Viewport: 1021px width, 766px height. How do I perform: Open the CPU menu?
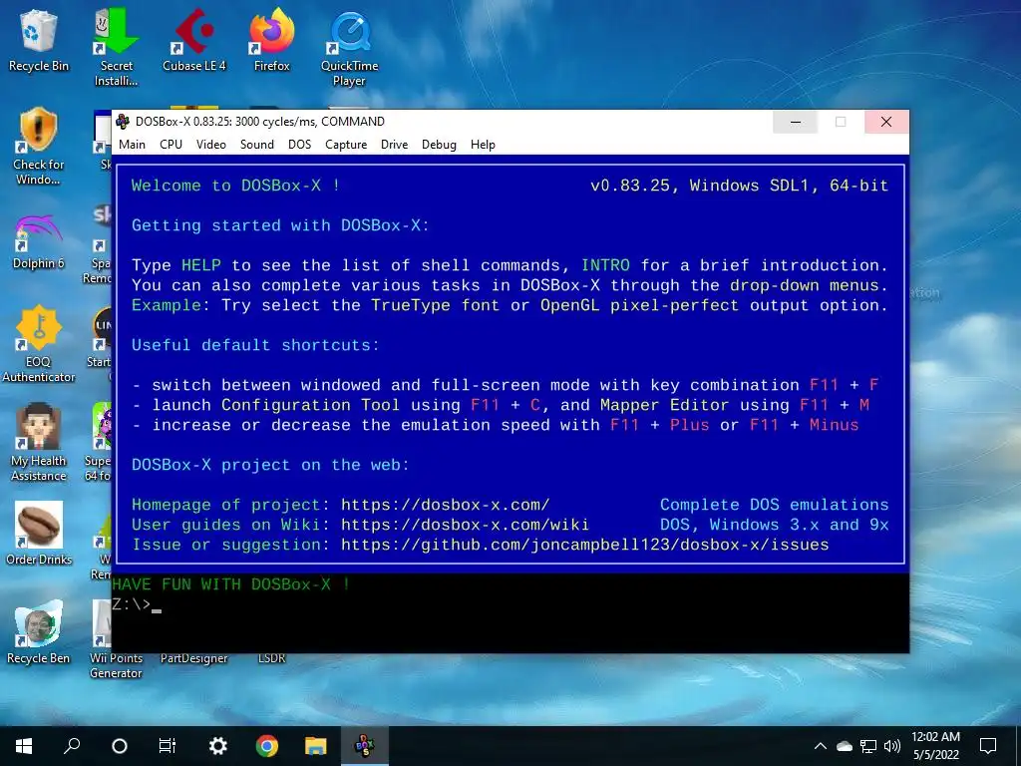pos(170,145)
